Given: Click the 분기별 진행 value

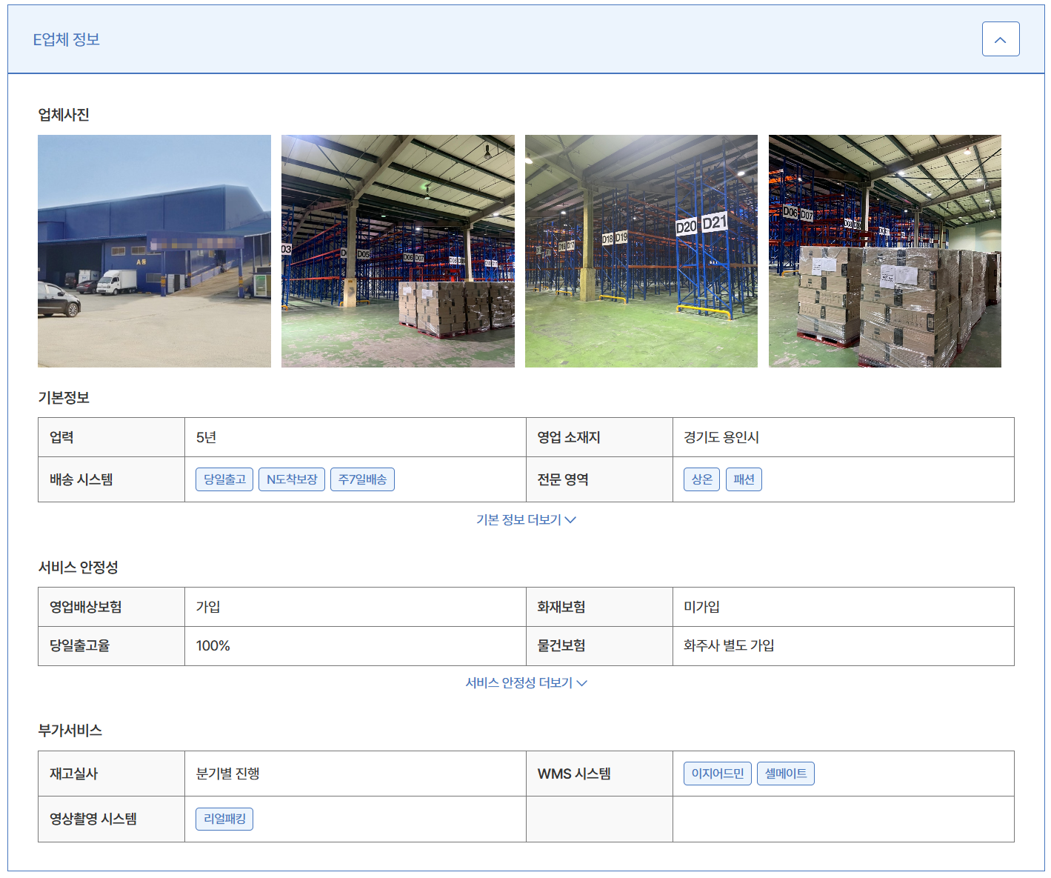Looking at the screenshot, I should point(227,774).
